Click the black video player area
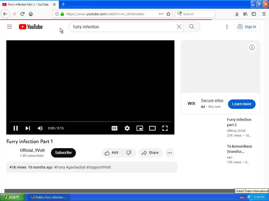This screenshot has width=269, height=201. pyautogui.click(x=90, y=80)
